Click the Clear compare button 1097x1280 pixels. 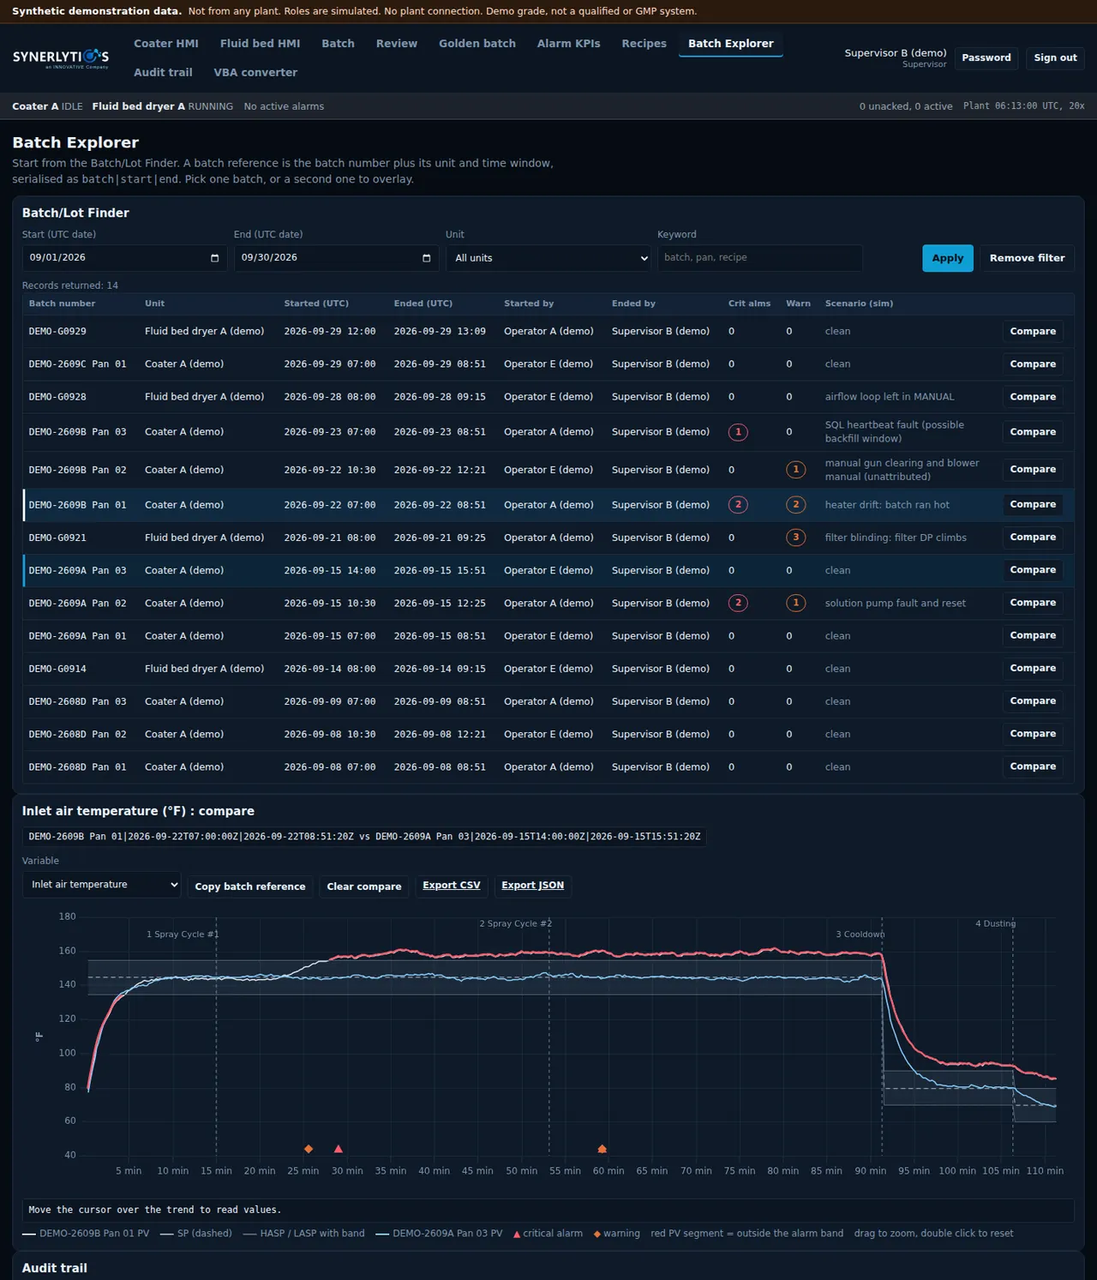(364, 886)
